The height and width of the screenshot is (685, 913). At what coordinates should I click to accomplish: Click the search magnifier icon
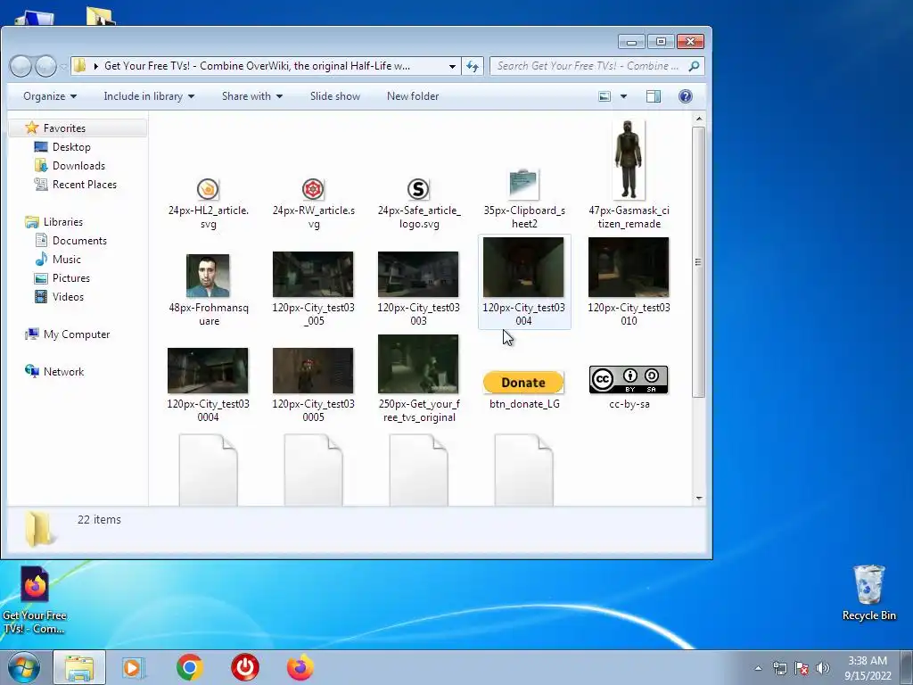[x=694, y=66]
